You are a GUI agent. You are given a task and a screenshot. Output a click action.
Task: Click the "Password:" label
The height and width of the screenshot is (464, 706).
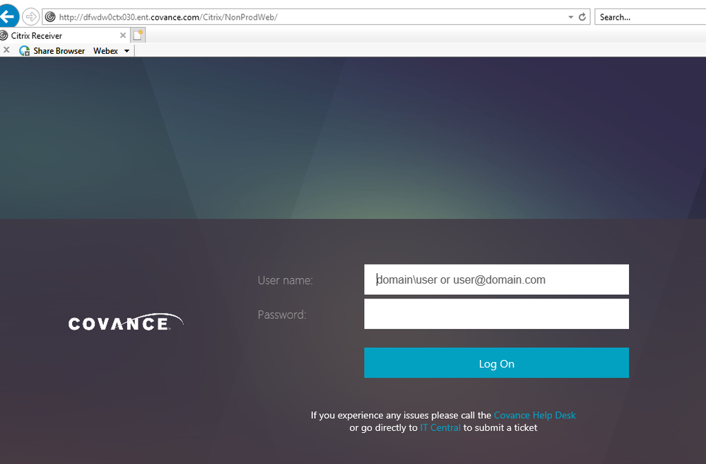click(282, 315)
